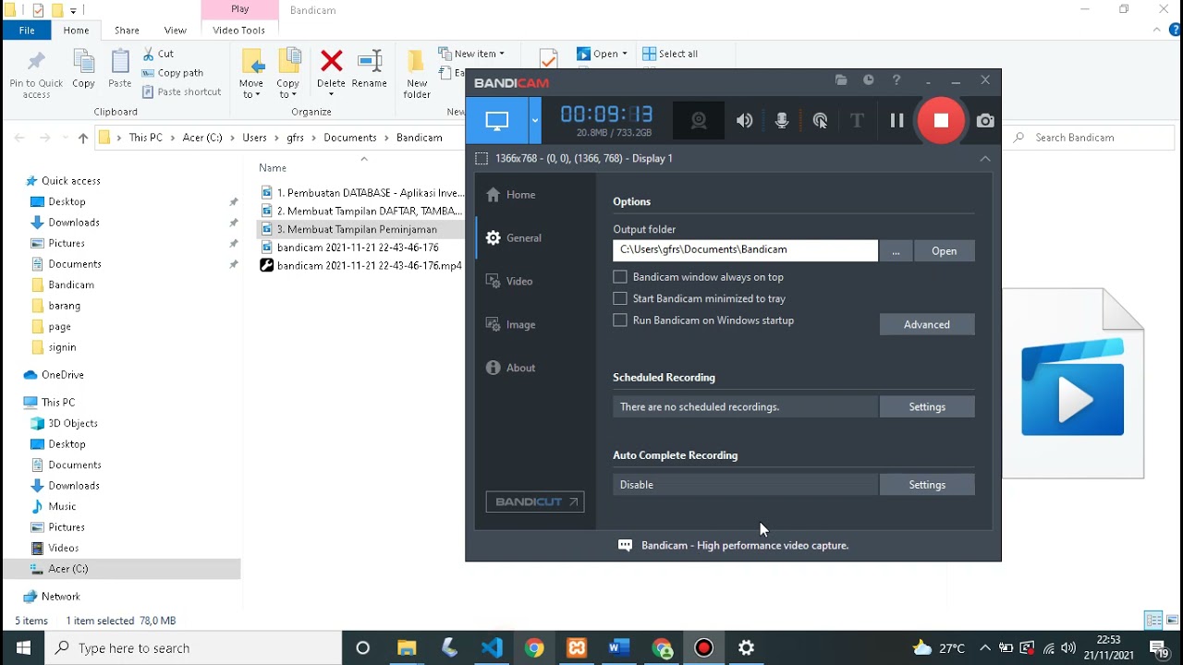Click the text overlay T icon

[857, 121]
